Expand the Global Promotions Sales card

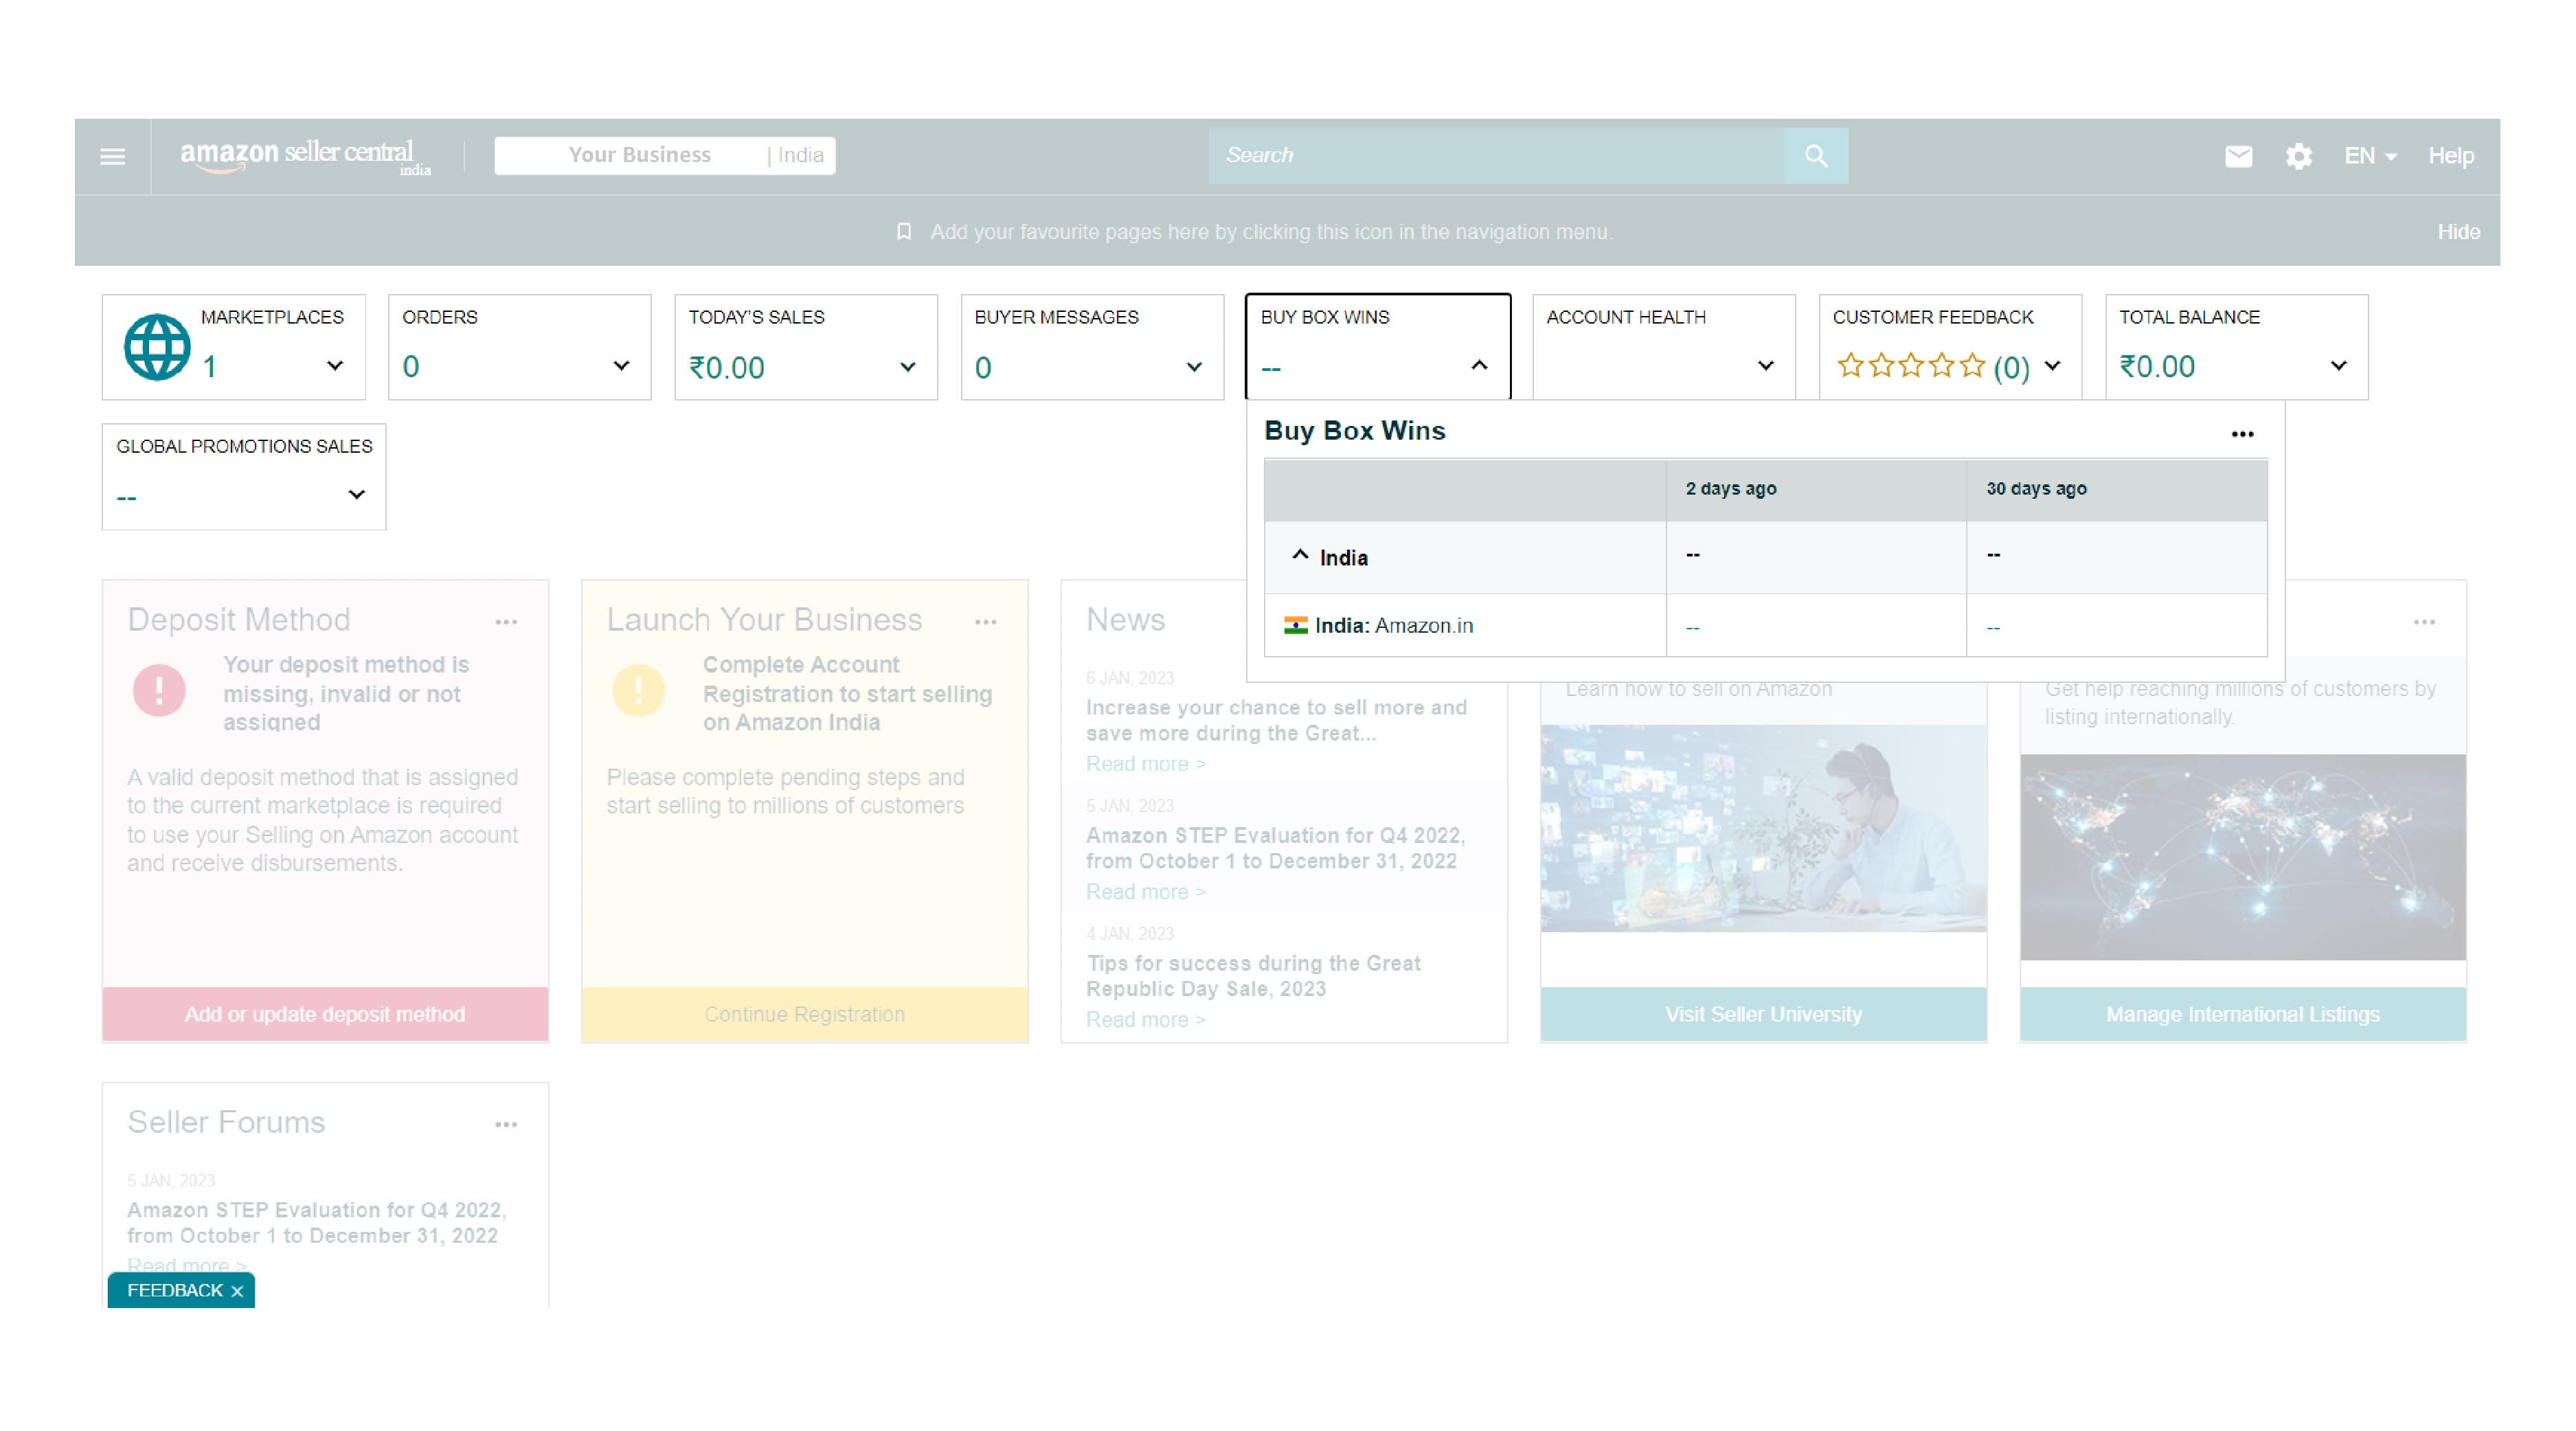click(x=356, y=495)
